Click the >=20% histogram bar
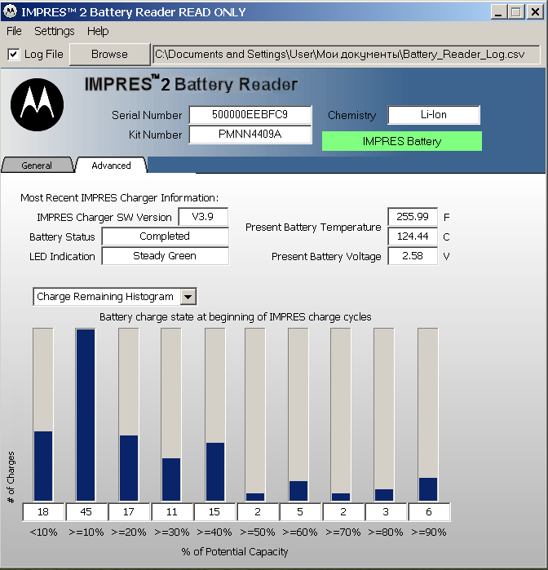This screenshot has height=570, width=548. pyautogui.click(x=128, y=414)
